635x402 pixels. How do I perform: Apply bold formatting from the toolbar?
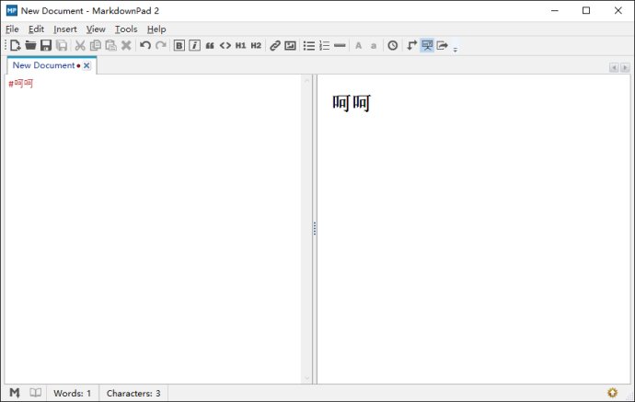pyautogui.click(x=179, y=45)
